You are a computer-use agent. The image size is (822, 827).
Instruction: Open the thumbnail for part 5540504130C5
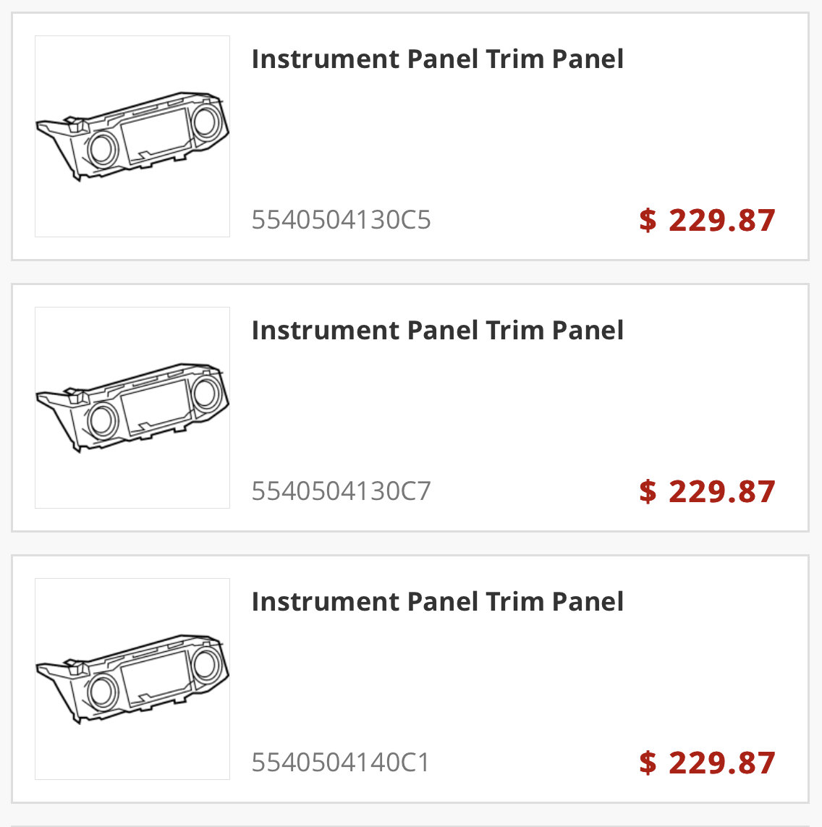coord(132,136)
